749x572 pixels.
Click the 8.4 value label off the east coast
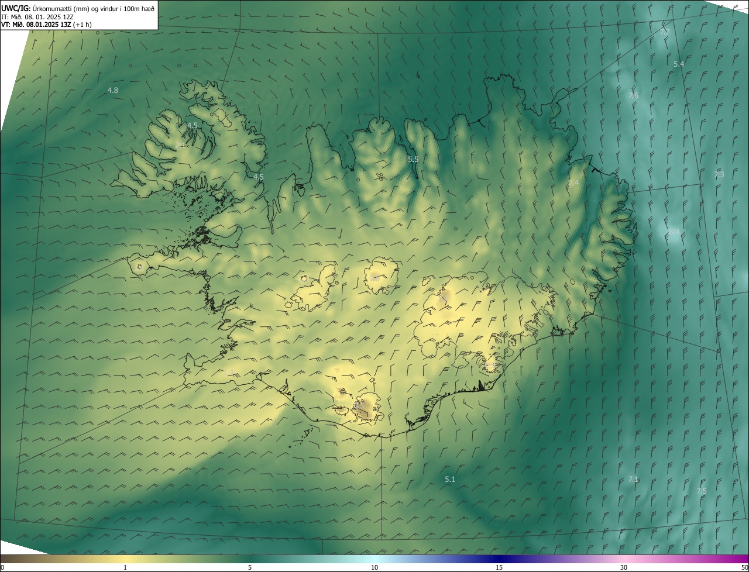(x=675, y=232)
